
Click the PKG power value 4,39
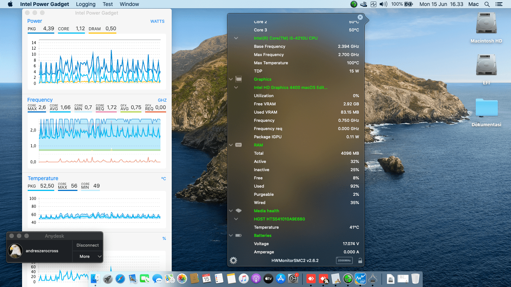point(49,28)
